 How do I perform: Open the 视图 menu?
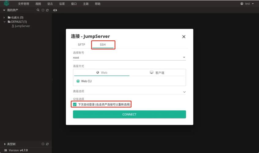pyautogui.click(x=38, y=4)
